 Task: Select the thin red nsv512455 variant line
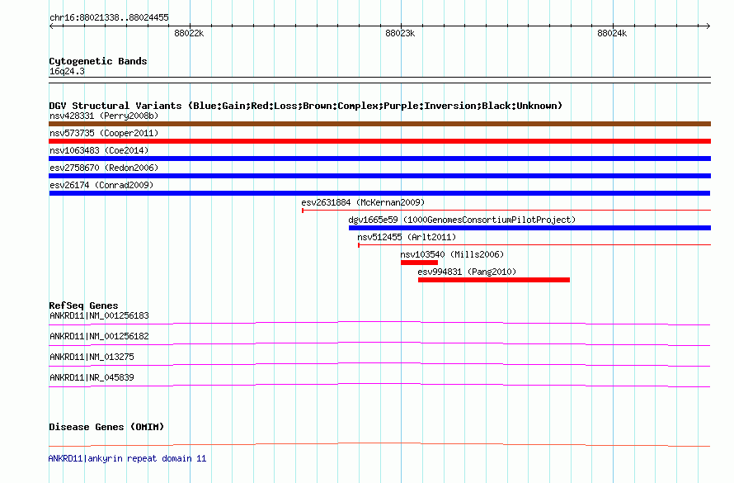(534, 245)
